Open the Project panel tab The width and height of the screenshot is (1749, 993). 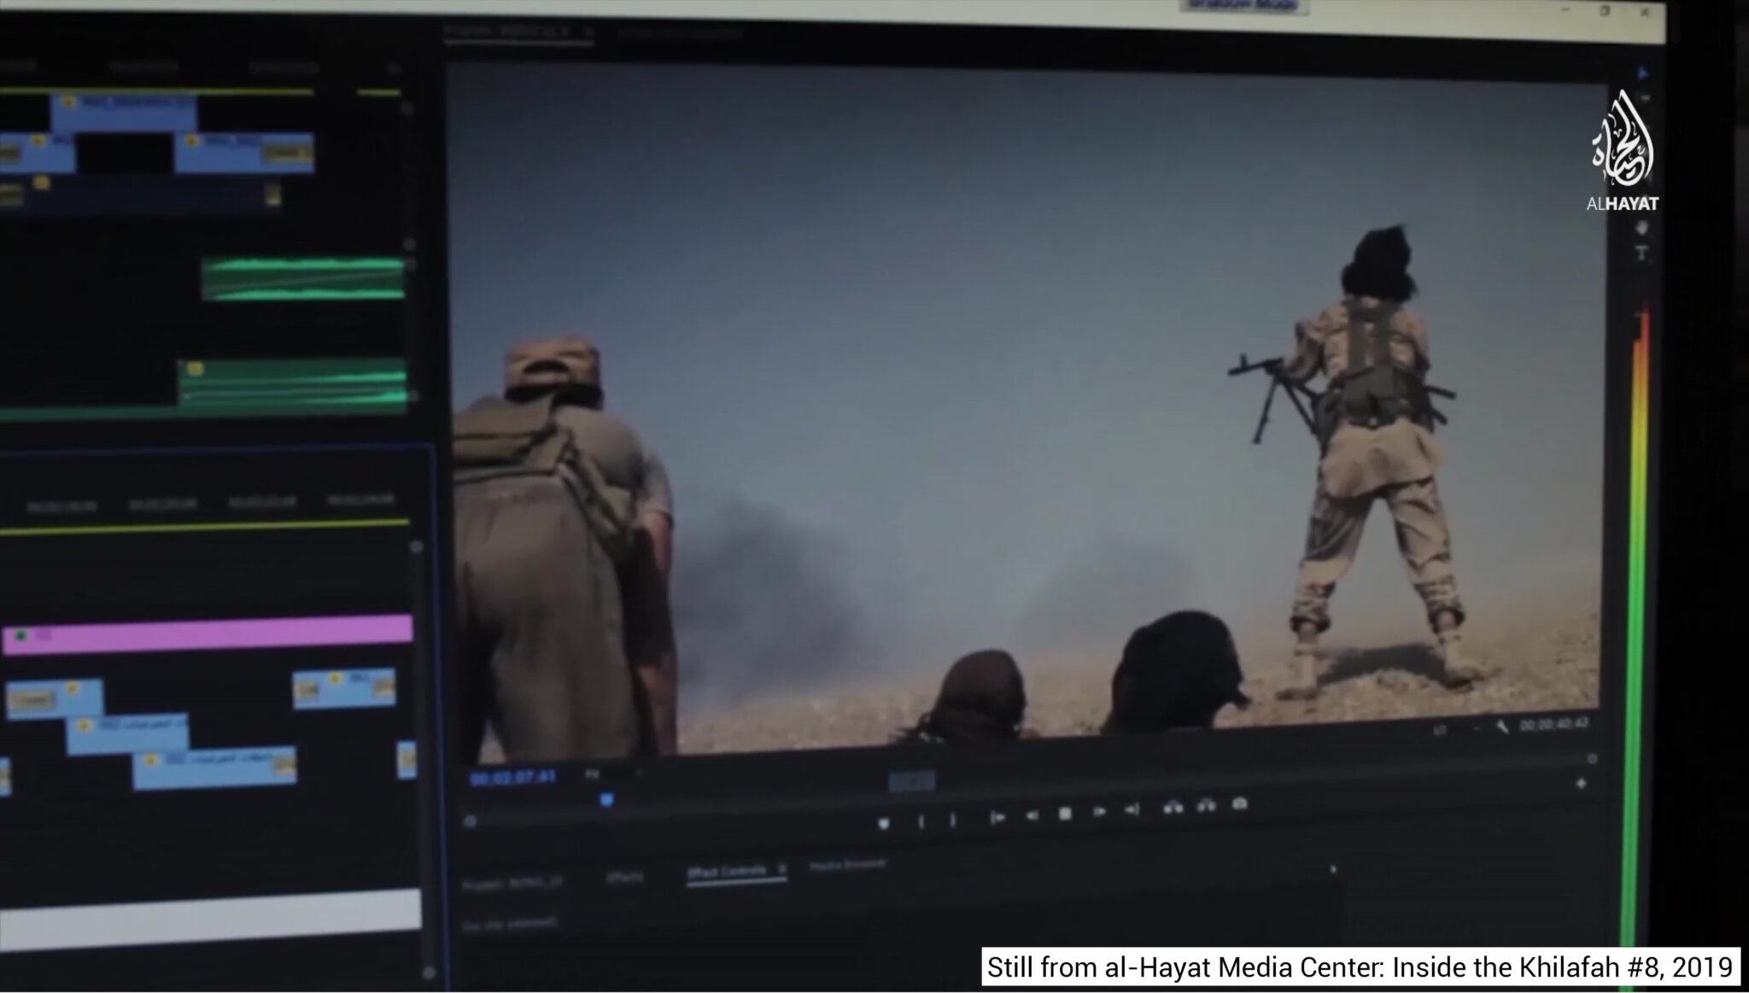(x=512, y=884)
